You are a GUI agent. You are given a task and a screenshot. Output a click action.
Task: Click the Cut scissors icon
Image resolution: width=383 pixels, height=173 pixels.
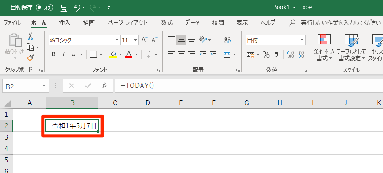coord(30,37)
